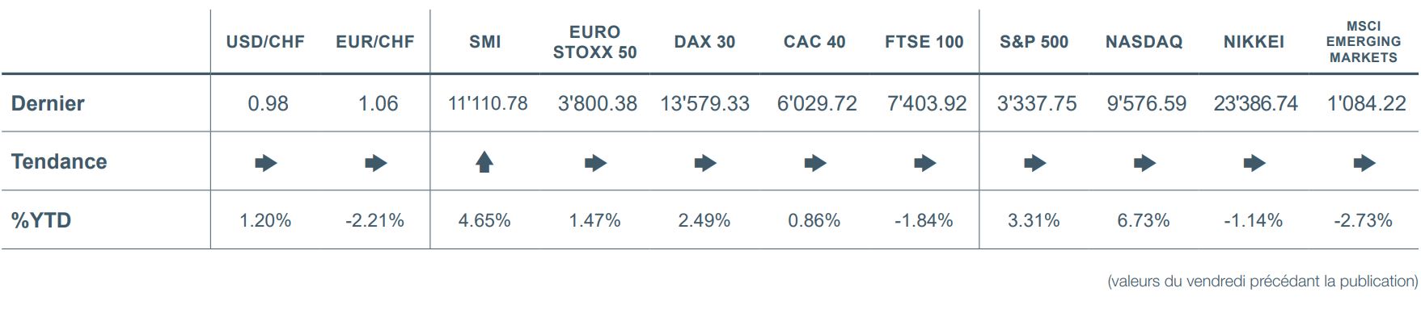Click the CAC 40 trend arrow
Viewport: 1421px width, 313px height.
815,163
